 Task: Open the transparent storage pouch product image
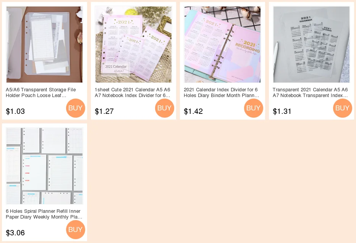(x=44, y=44)
